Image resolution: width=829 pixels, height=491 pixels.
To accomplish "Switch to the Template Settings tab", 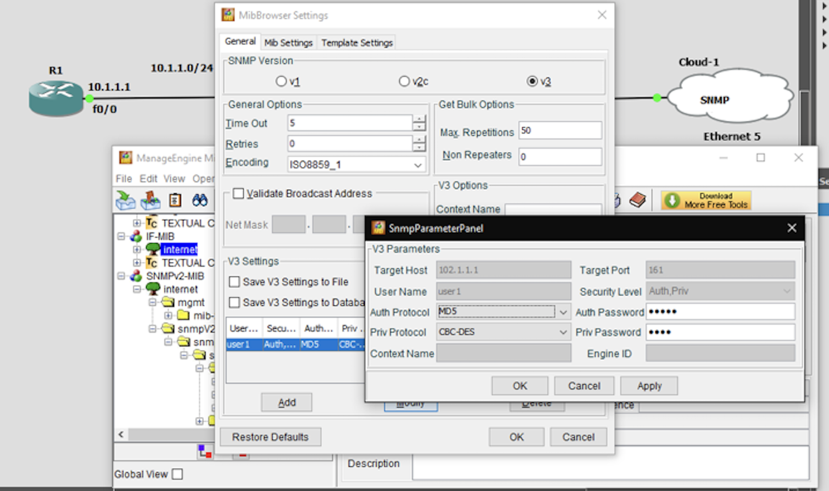I will 356,43.
